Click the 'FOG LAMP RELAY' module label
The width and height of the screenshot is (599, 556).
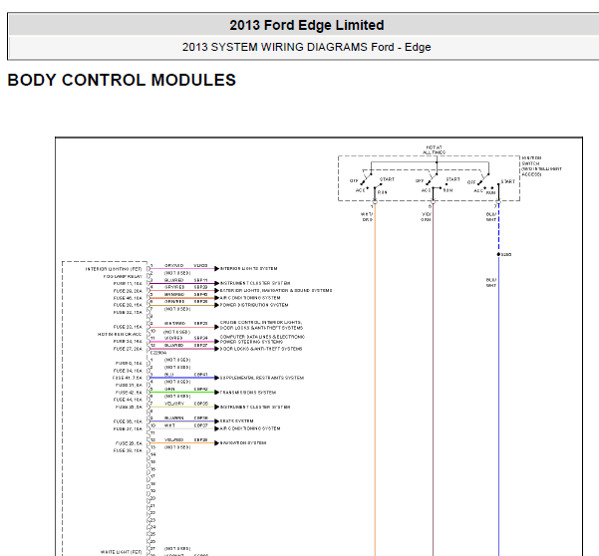(123, 276)
